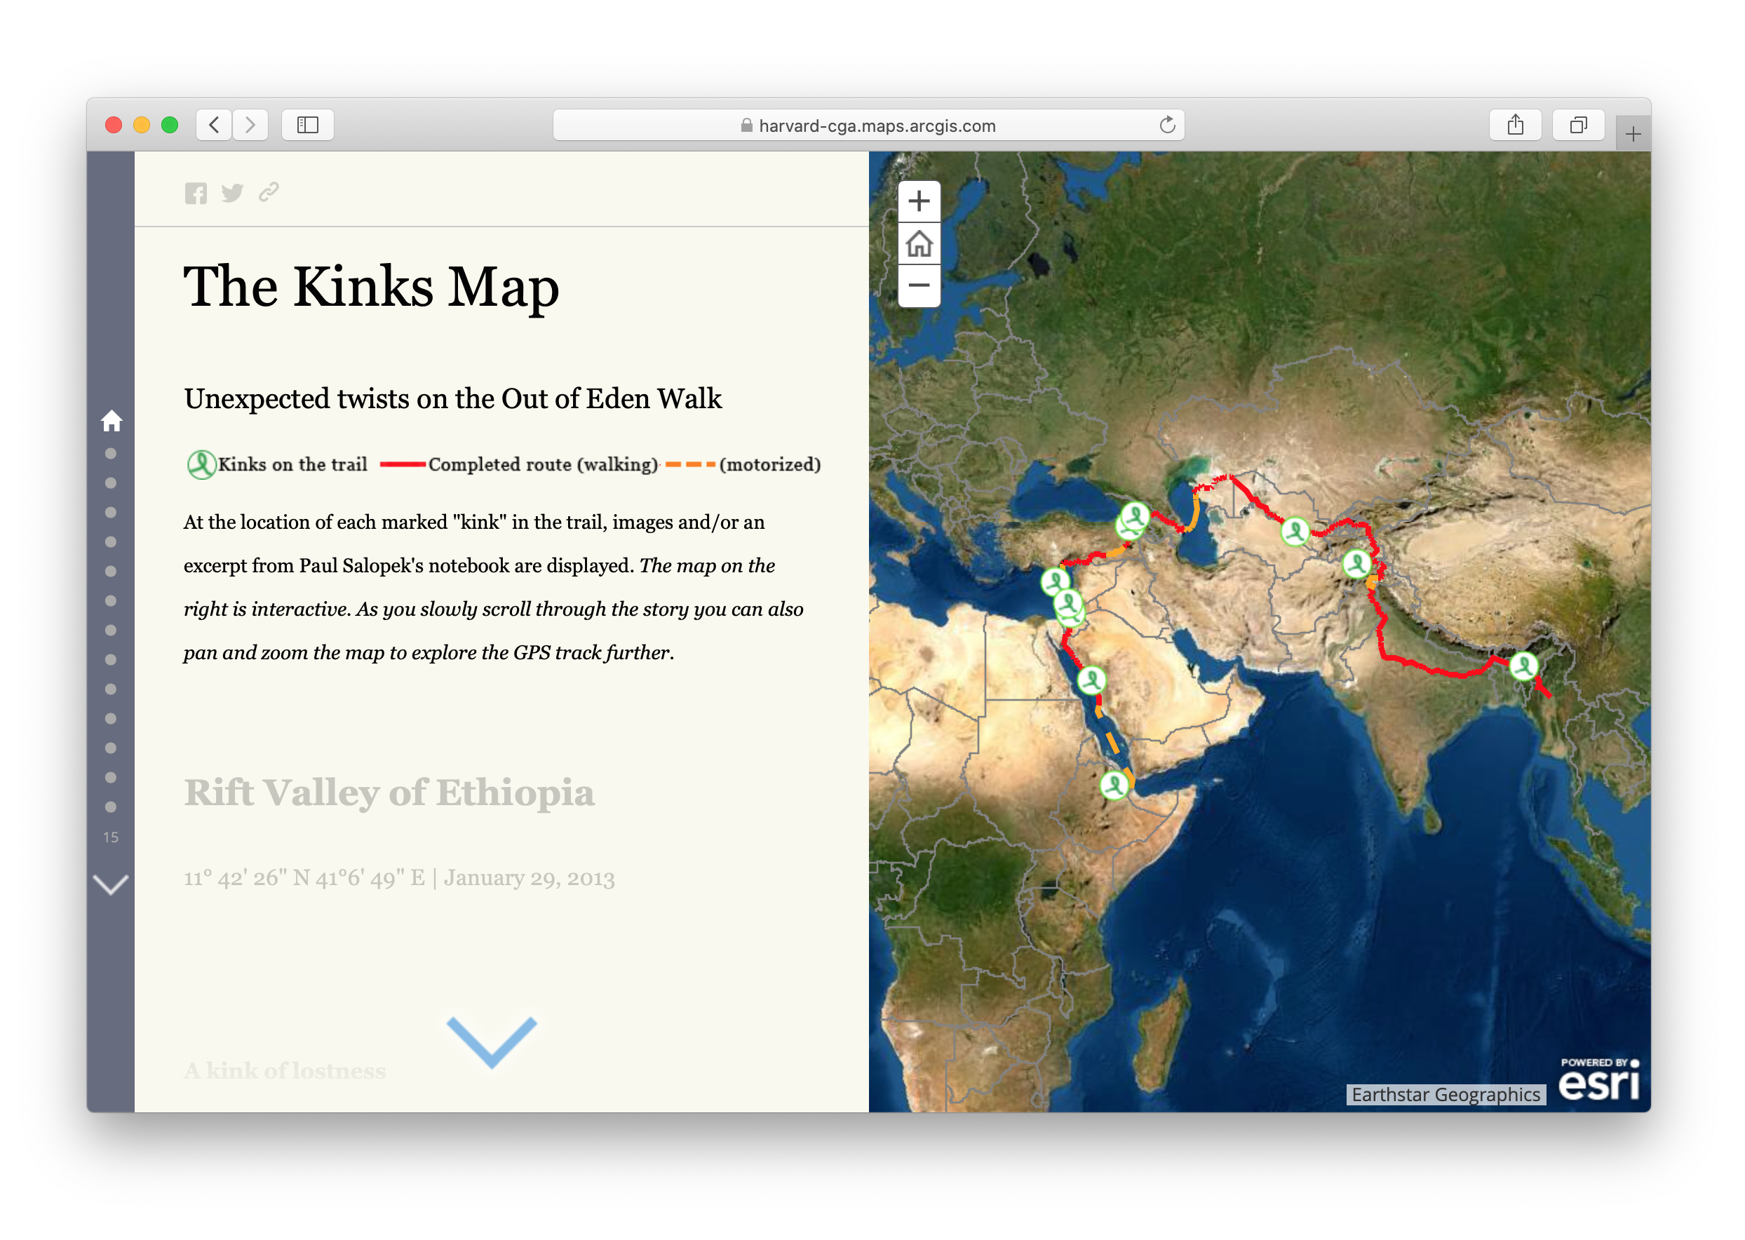The width and height of the screenshot is (1745, 1240).
Task: Click the Facebook share icon
Action: 196,193
